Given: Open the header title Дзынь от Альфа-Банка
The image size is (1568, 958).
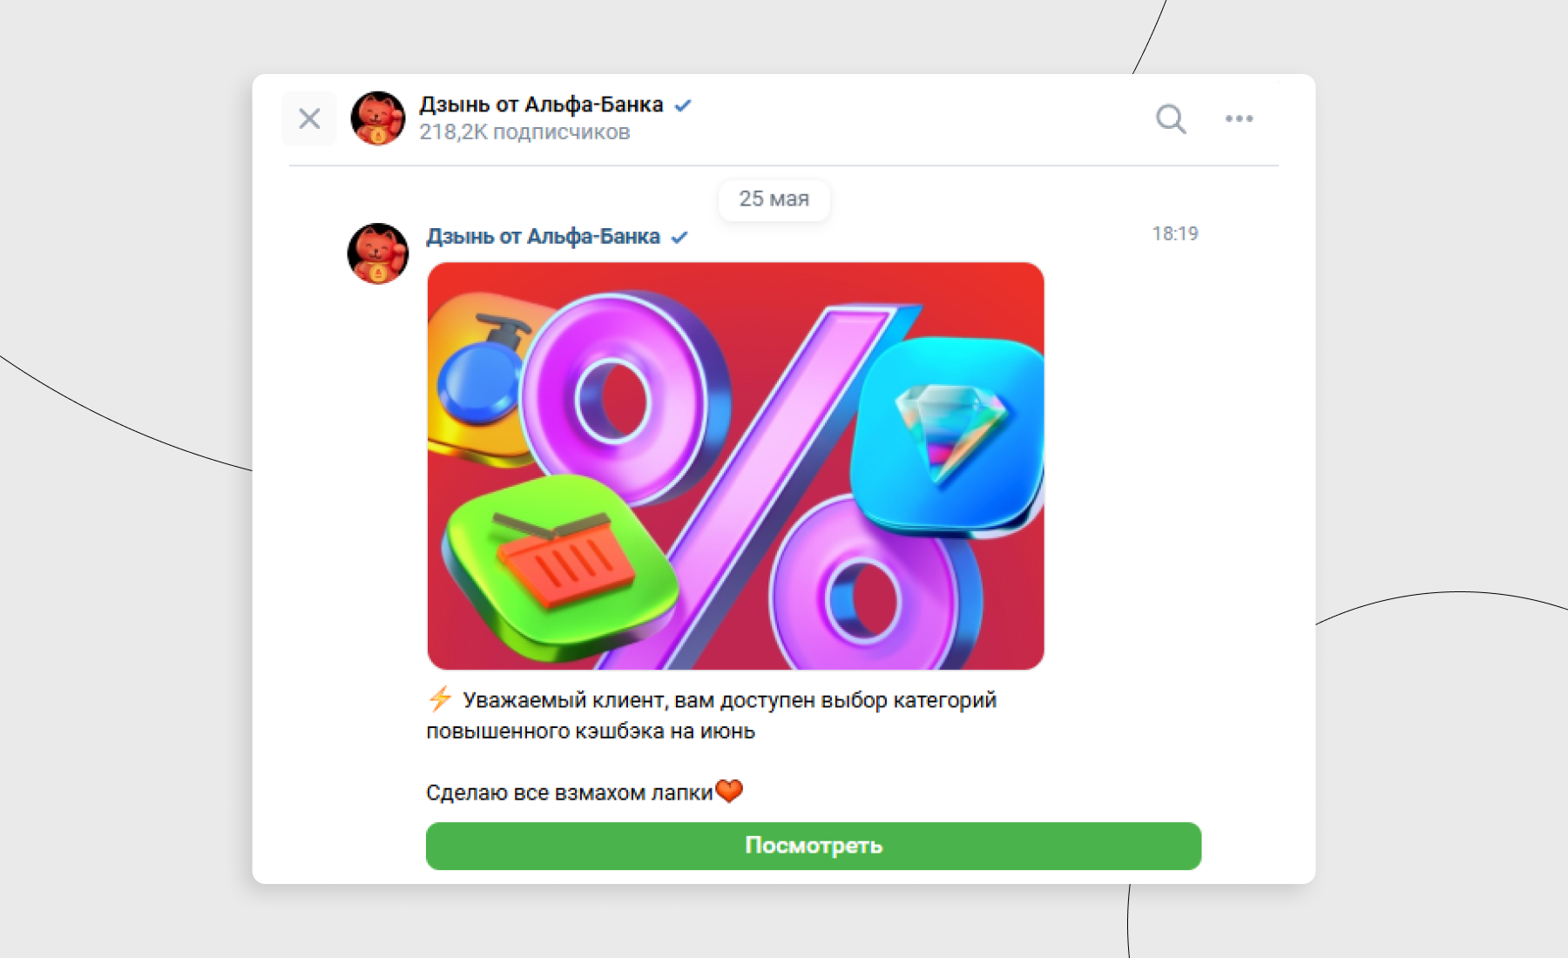Looking at the screenshot, I should point(541,105).
